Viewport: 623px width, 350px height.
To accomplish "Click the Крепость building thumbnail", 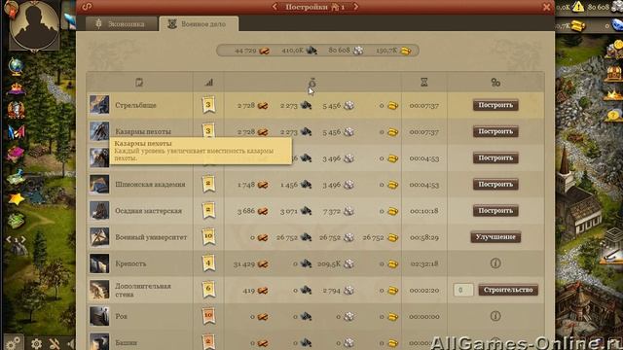I will coord(99,263).
